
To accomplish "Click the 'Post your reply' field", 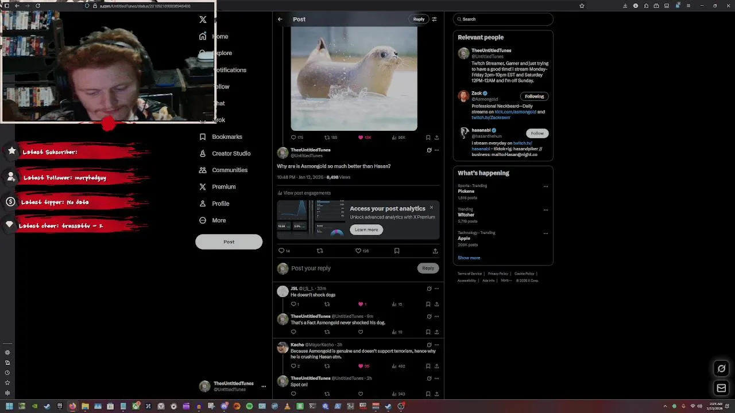I will point(351,268).
